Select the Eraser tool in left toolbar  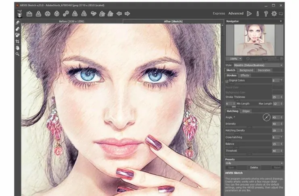(17, 29)
